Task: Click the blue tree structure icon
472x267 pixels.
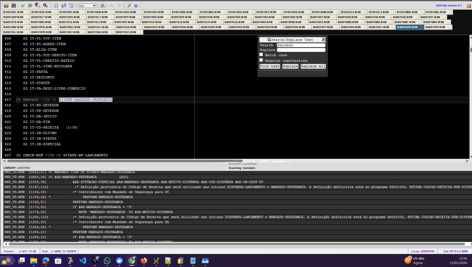Action: (64, 6)
